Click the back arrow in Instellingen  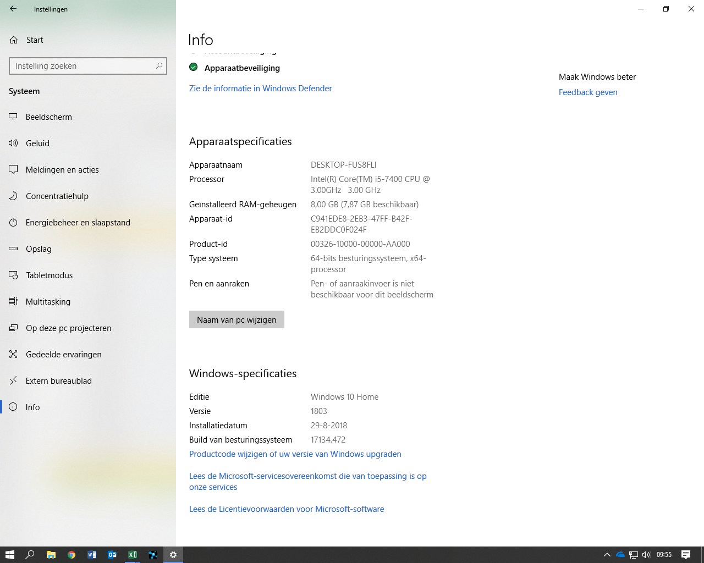coord(13,9)
